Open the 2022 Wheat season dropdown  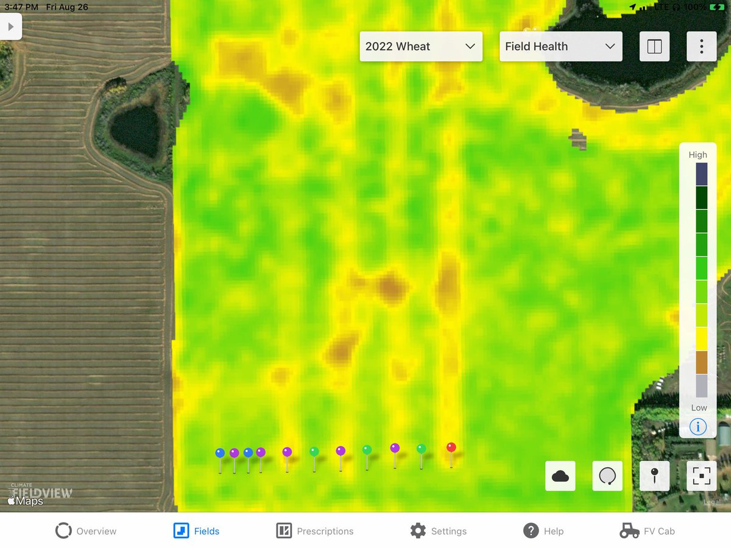pyautogui.click(x=421, y=46)
